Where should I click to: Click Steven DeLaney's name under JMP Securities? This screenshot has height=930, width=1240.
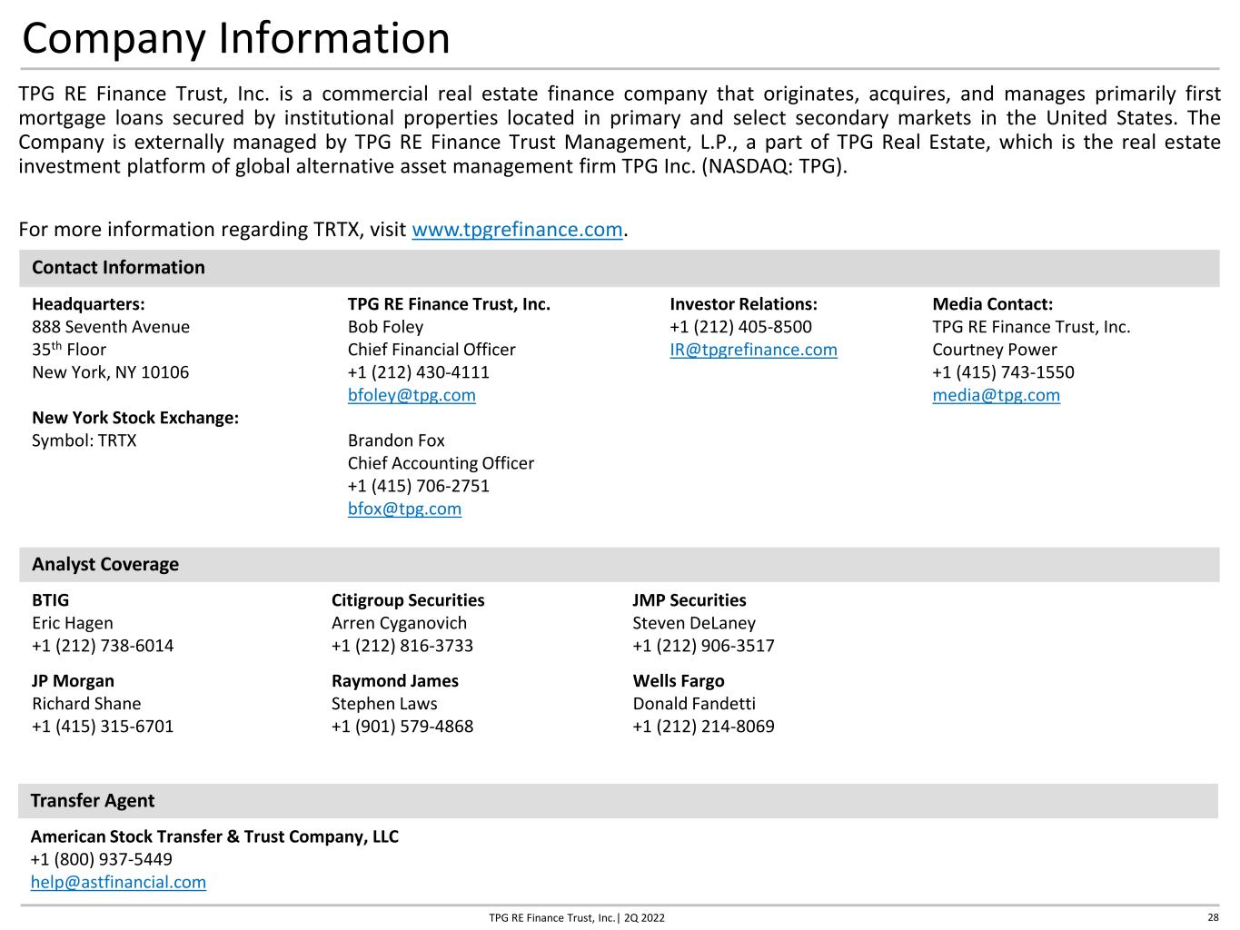tap(693, 623)
